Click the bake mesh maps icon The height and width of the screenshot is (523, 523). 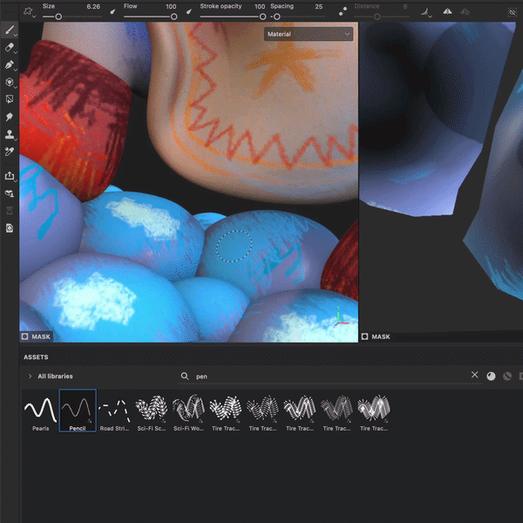pos(10,194)
